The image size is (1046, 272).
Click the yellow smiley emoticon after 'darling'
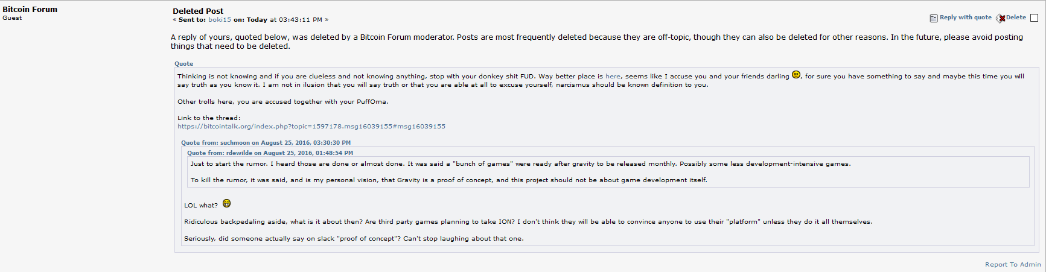pyautogui.click(x=796, y=75)
